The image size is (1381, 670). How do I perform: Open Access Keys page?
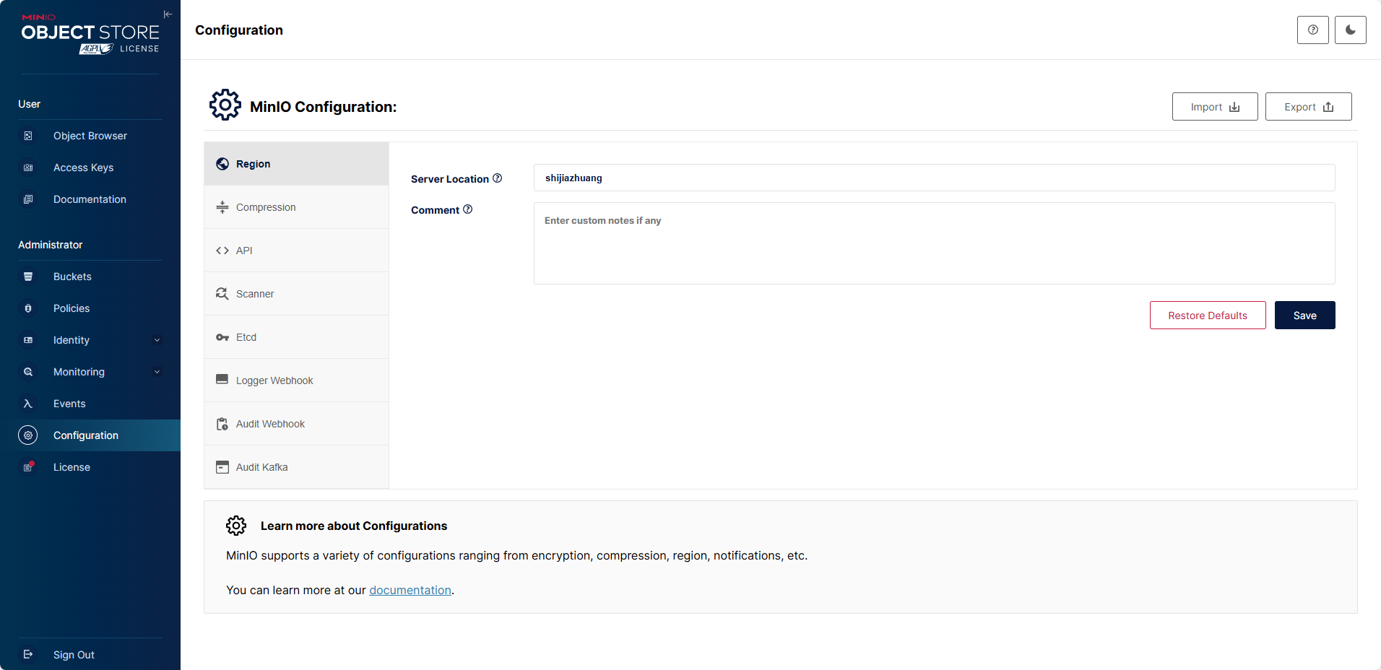[x=83, y=167]
